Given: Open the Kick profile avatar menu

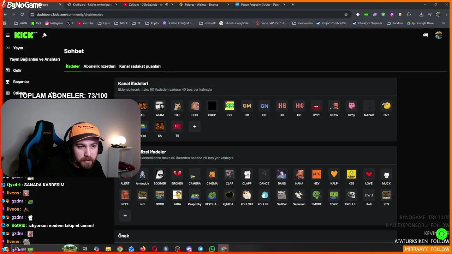Looking at the screenshot, I should click(439, 35).
